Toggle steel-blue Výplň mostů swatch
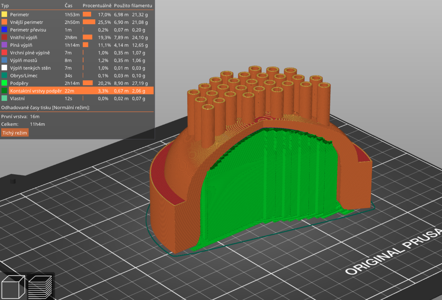This screenshot has height=300, width=442. pyautogui.click(x=4, y=60)
